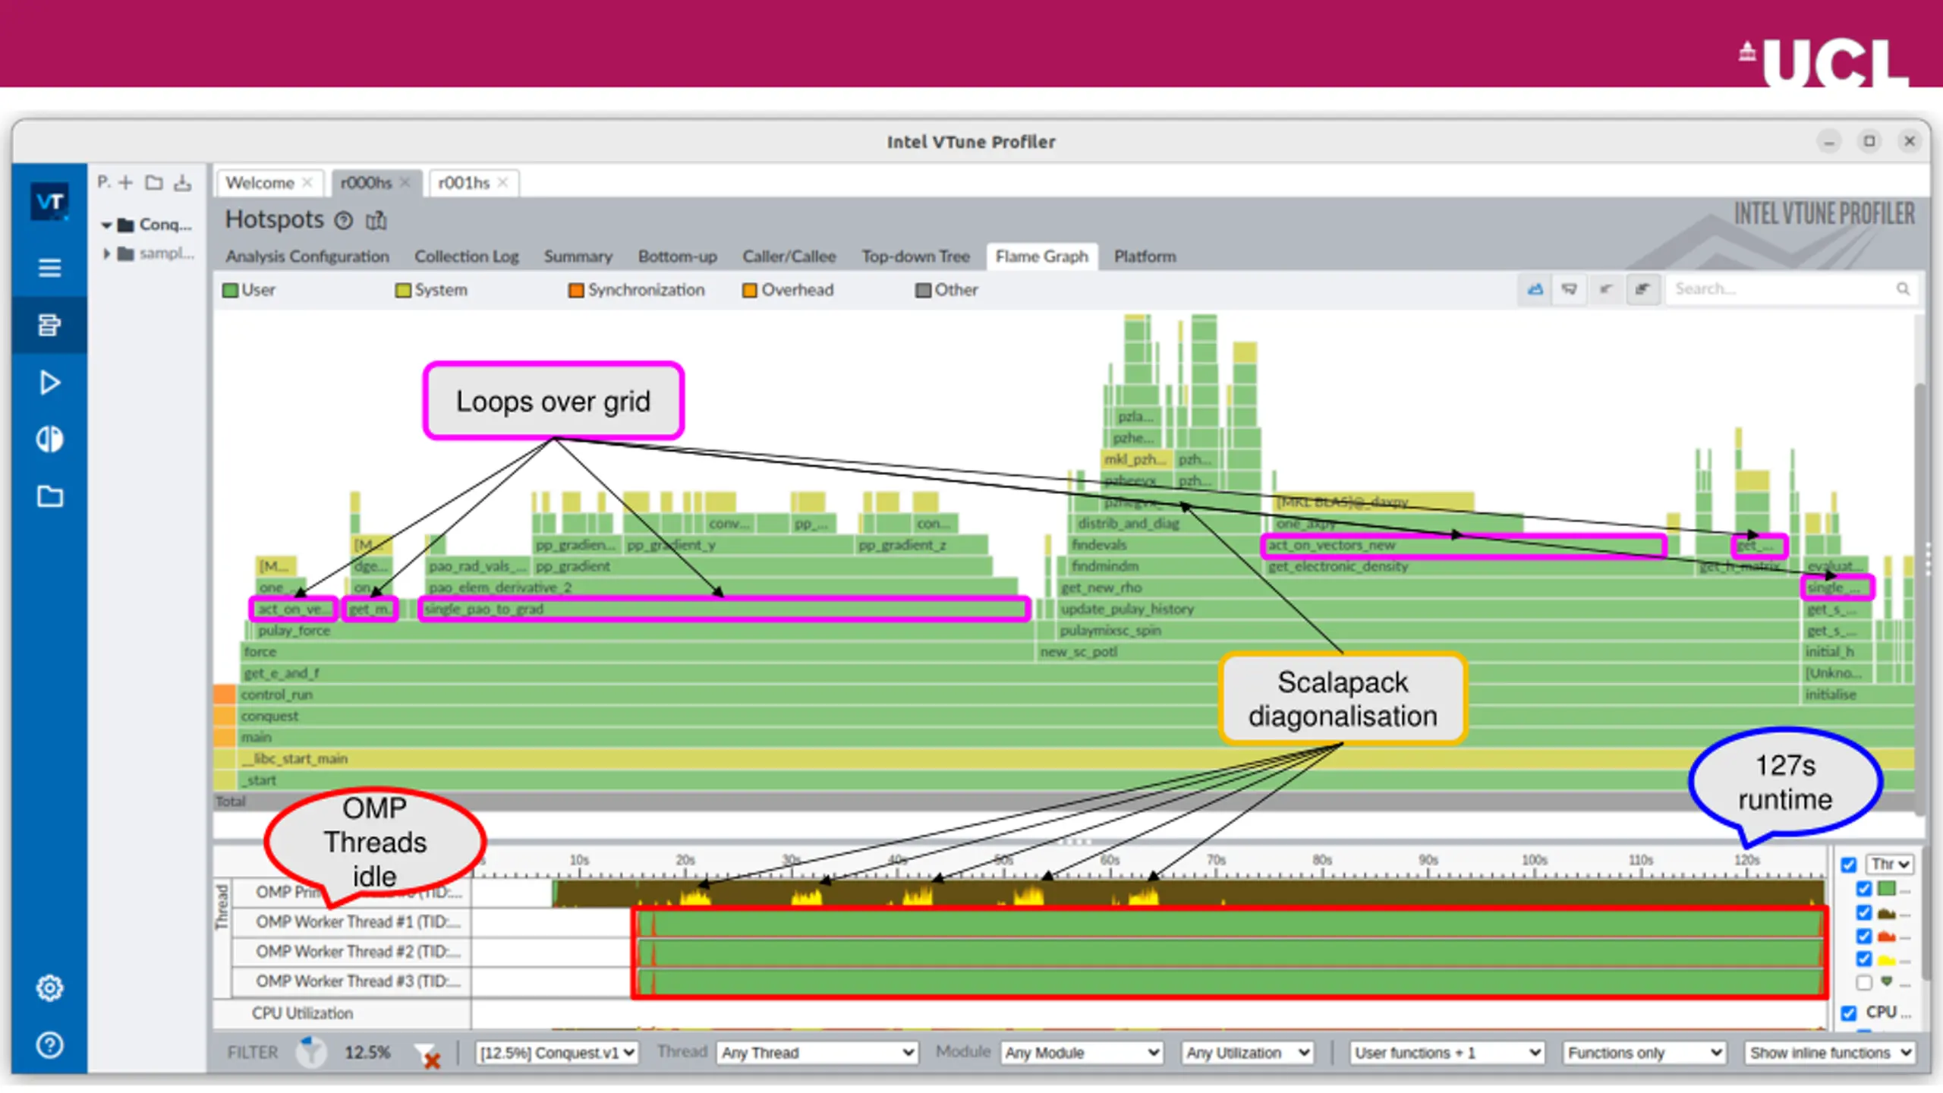Click the Configure Analysis play icon

[49, 383]
